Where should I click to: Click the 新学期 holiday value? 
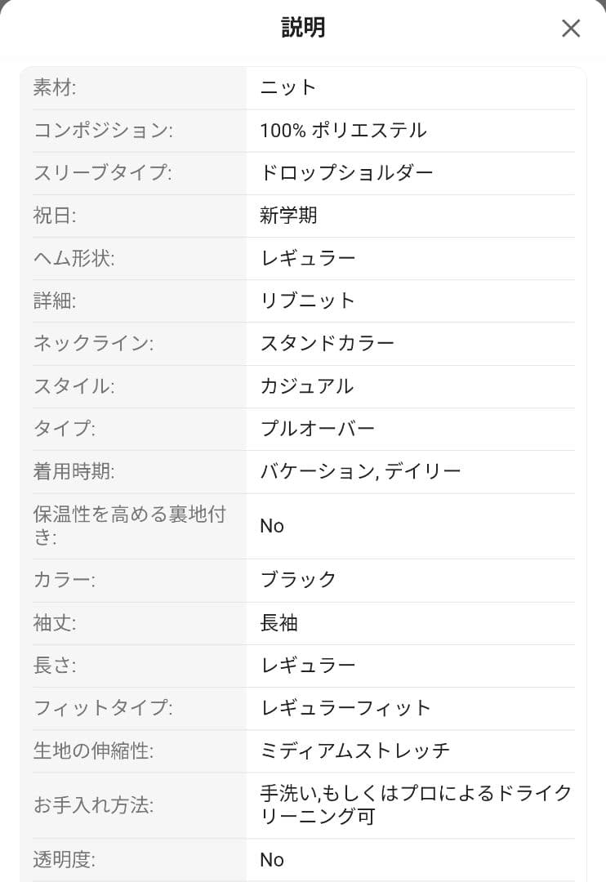tap(288, 216)
